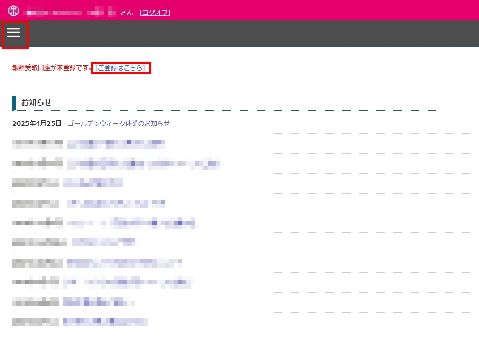Open the hamburger menu icon
Image resolution: width=479 pixels, height=345 pixels.
click(13, 32)
